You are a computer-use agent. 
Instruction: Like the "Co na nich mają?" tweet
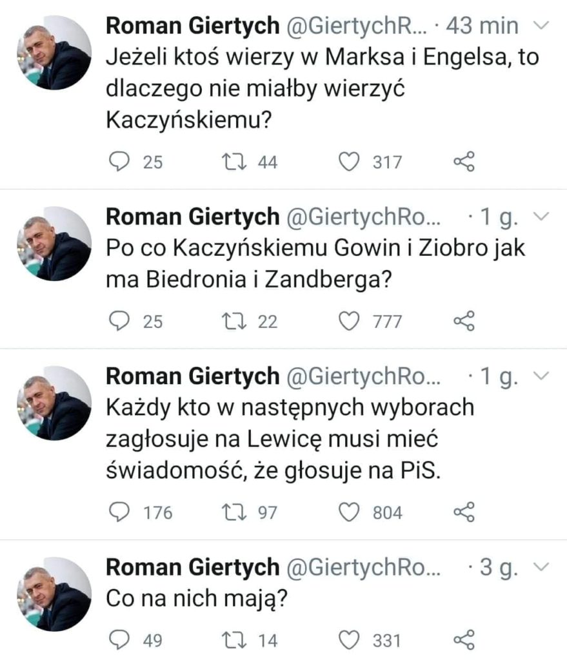pos(349,640)
